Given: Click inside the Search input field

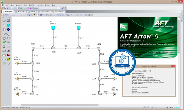Looking at the screenshot, I should [x=49, y=8].
